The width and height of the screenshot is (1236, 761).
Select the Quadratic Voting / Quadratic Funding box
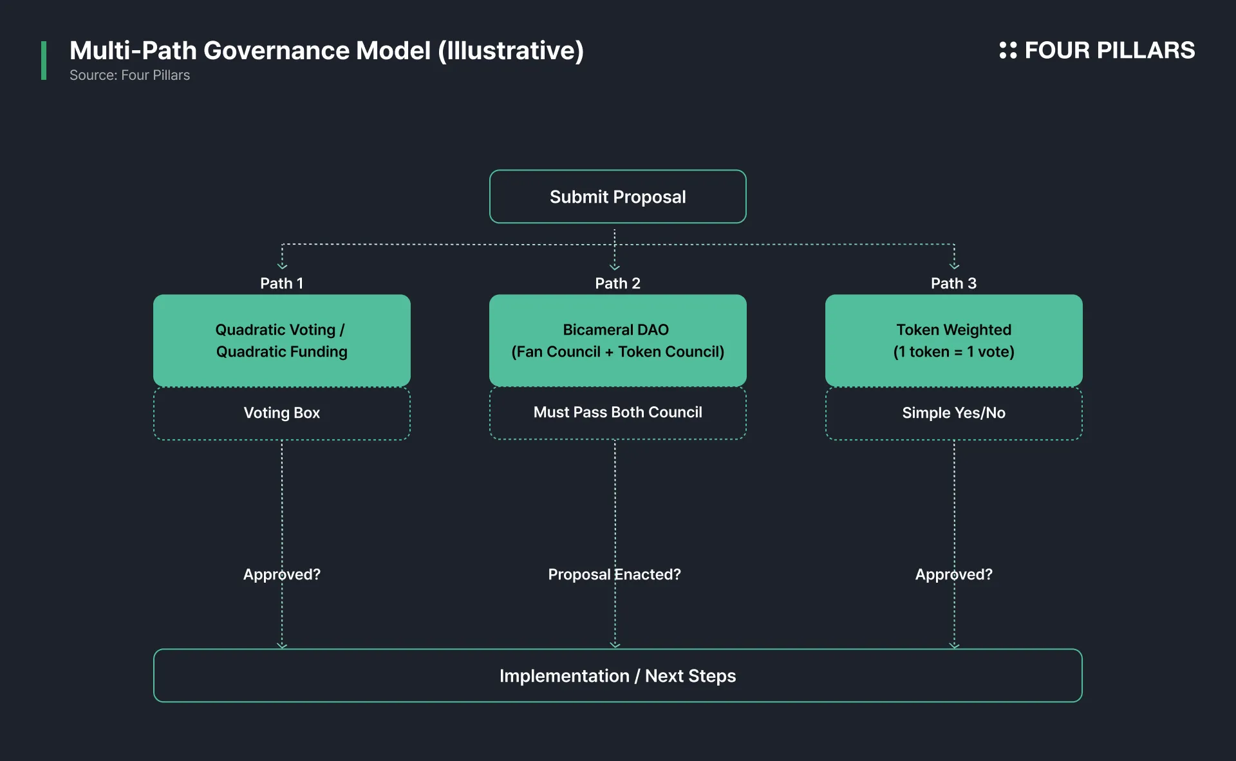point(281,341)
